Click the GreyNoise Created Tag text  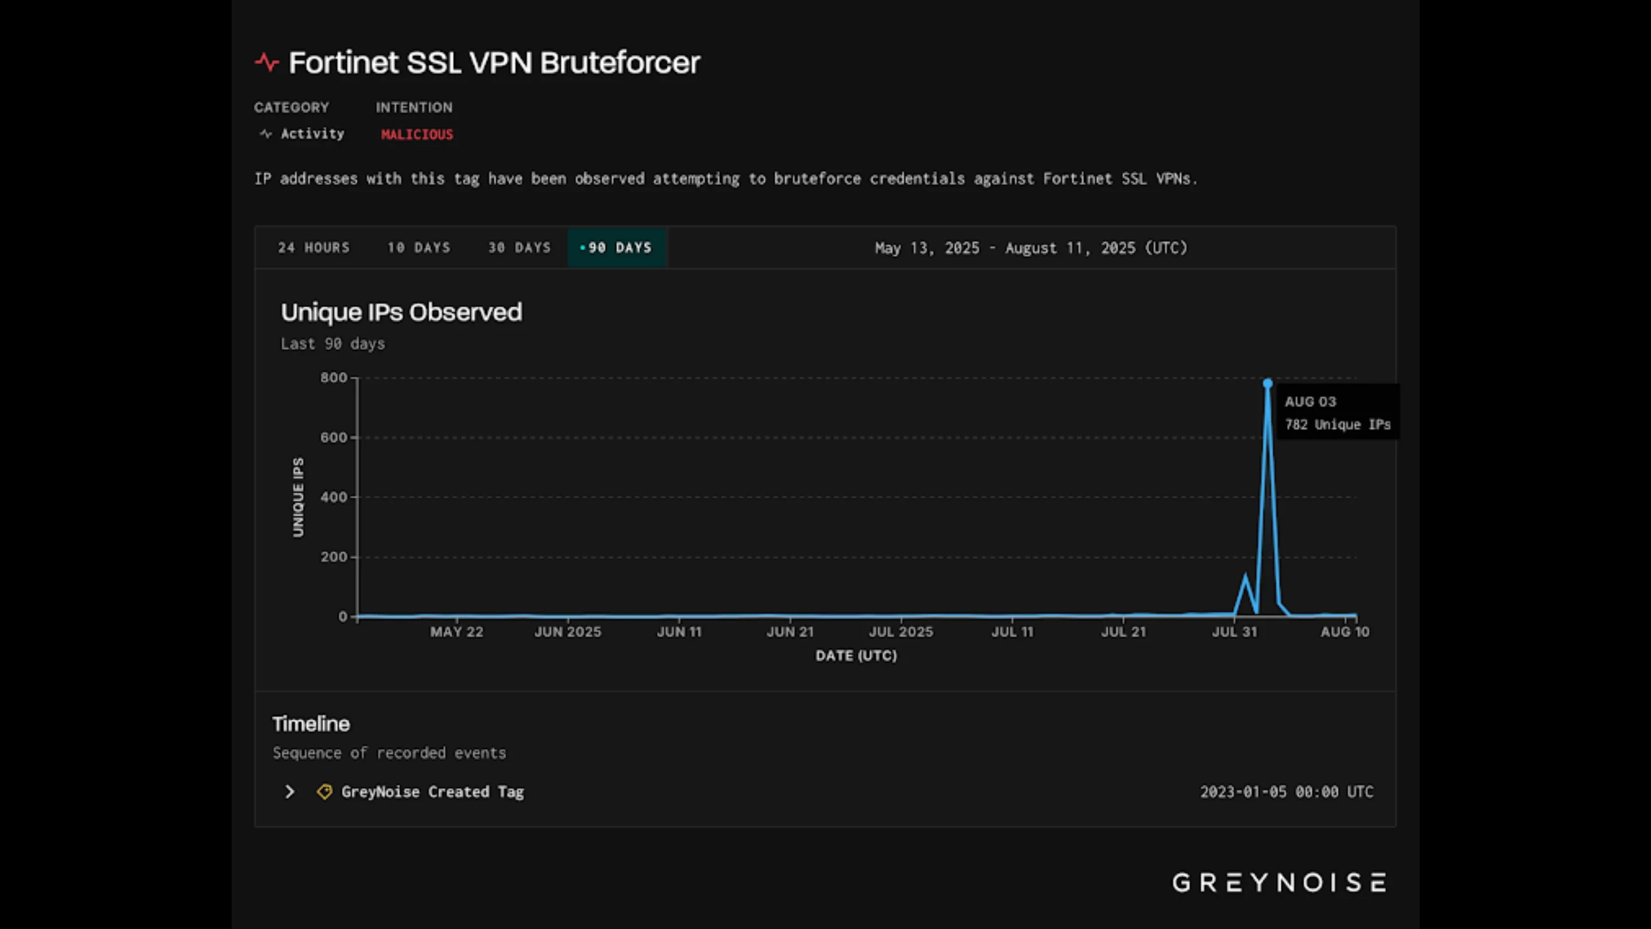tap(433, 792)
